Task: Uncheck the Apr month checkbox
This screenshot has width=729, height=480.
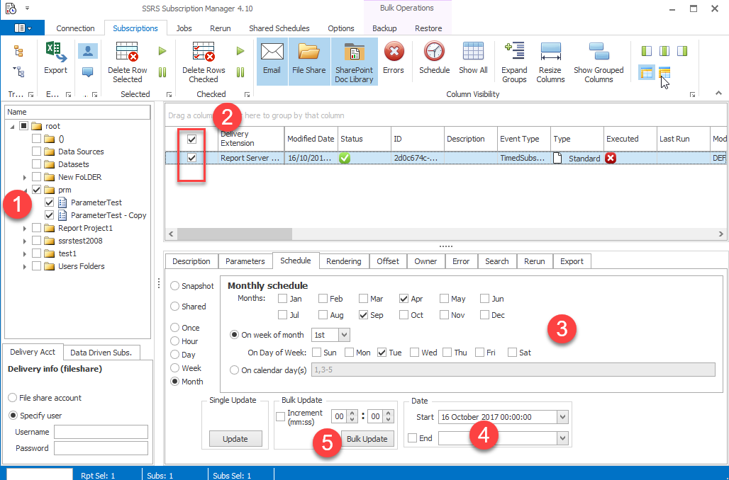Action: click(404, 299)
